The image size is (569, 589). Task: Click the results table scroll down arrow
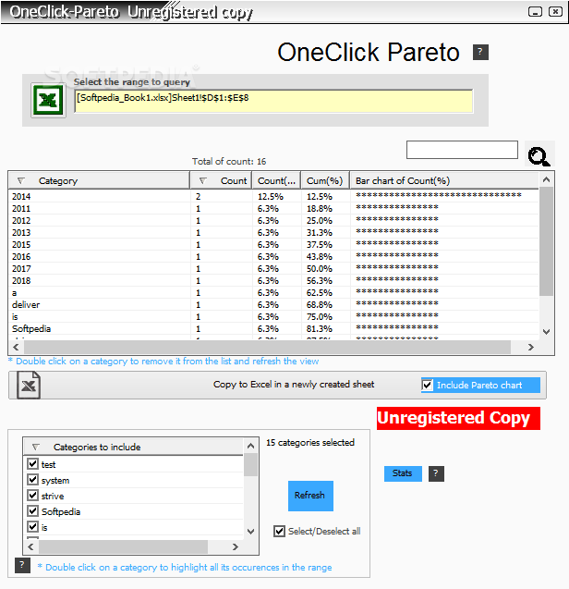(x=547, y=332)
